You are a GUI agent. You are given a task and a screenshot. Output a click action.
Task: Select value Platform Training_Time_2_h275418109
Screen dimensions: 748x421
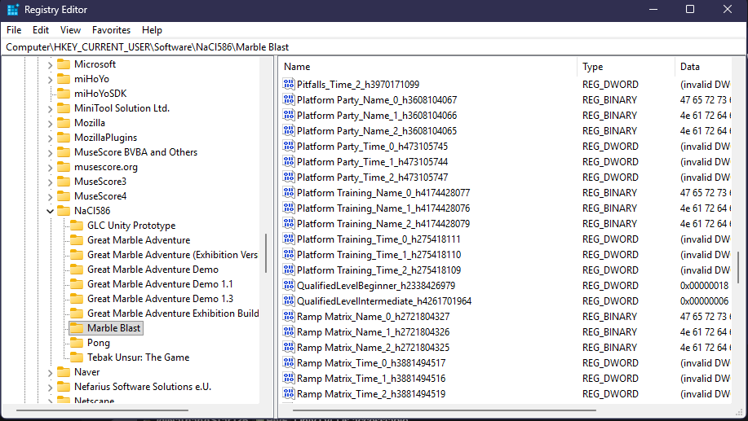point(378,270)
